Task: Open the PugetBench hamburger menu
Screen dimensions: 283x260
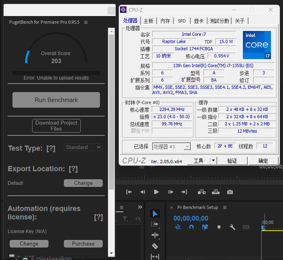Action: 86,22
